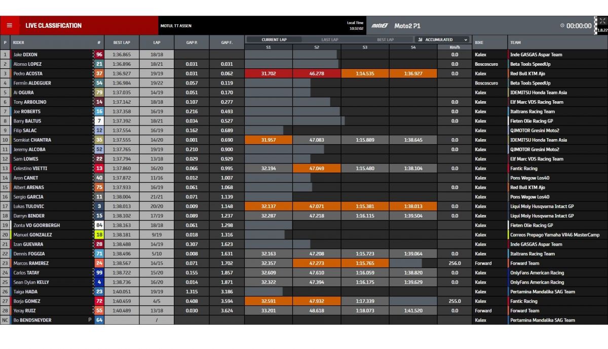Click Manuel Gonzalez's yellow number 18 badge

(x=99, y=235)
